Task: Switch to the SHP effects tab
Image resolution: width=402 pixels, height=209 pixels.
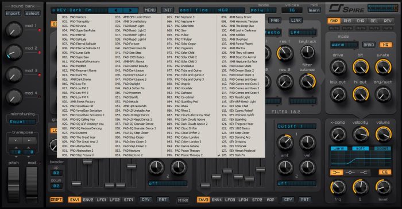Action: click(x=334, y=21)
